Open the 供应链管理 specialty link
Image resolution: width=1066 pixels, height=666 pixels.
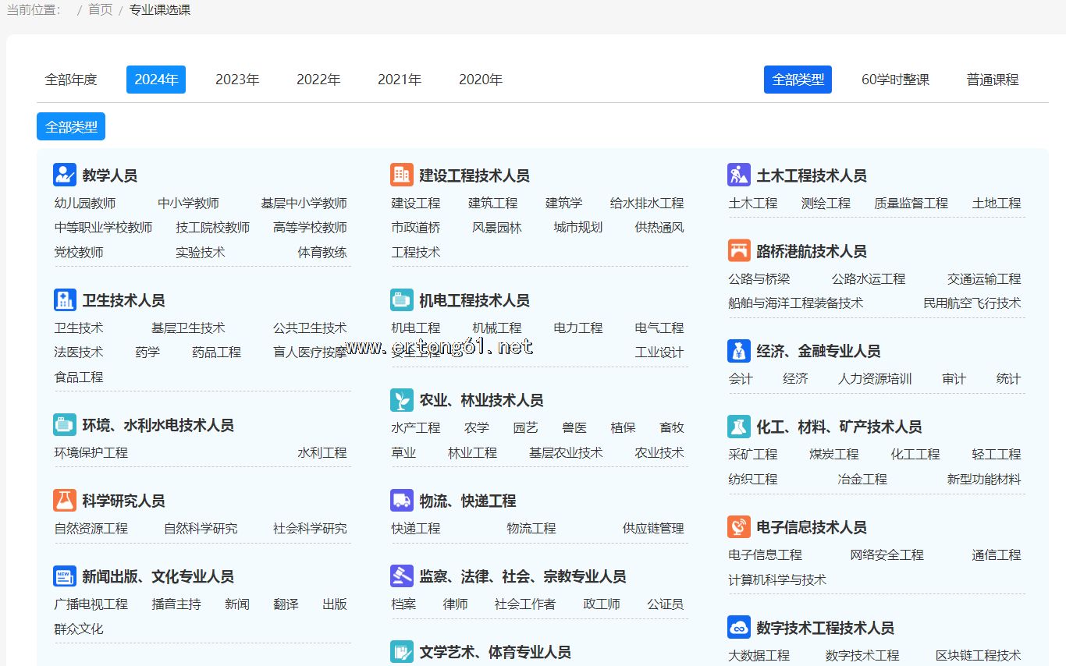(x=652, y=528)
